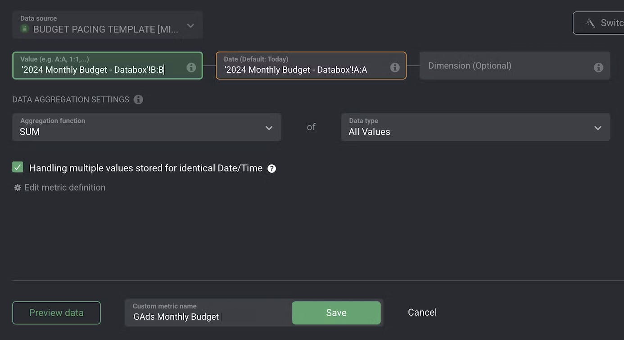Click Cancel to discard changes
The height and width of the screenshot is (340, 624).
click(422, 313)
